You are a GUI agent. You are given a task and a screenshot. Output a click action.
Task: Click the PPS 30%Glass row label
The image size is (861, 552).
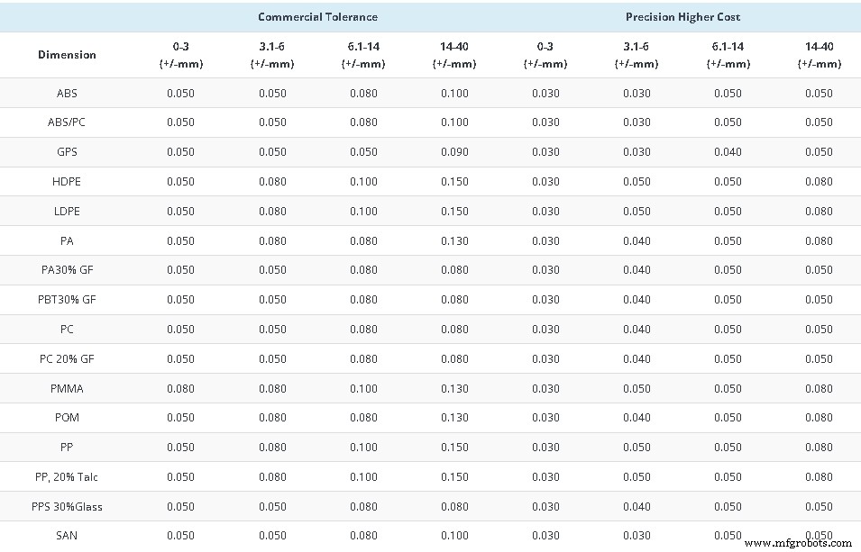[67, 506]
